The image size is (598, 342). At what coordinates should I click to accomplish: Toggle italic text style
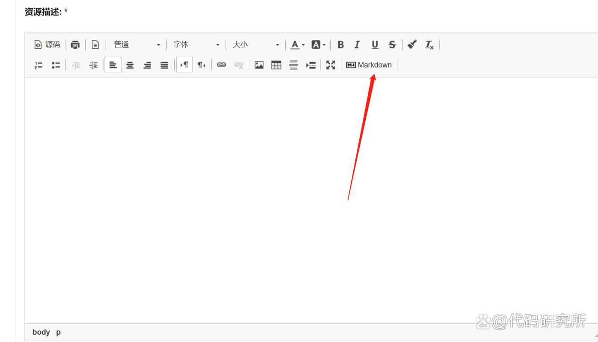(357, 44)
